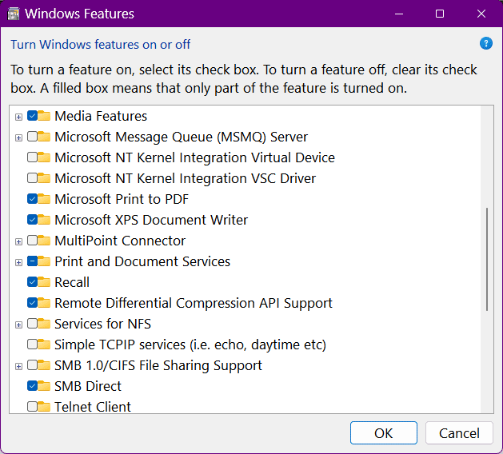This screenshot has height=454, width=503.
Task: Click the Telnet Client folder icon
Action: (44, 407)
